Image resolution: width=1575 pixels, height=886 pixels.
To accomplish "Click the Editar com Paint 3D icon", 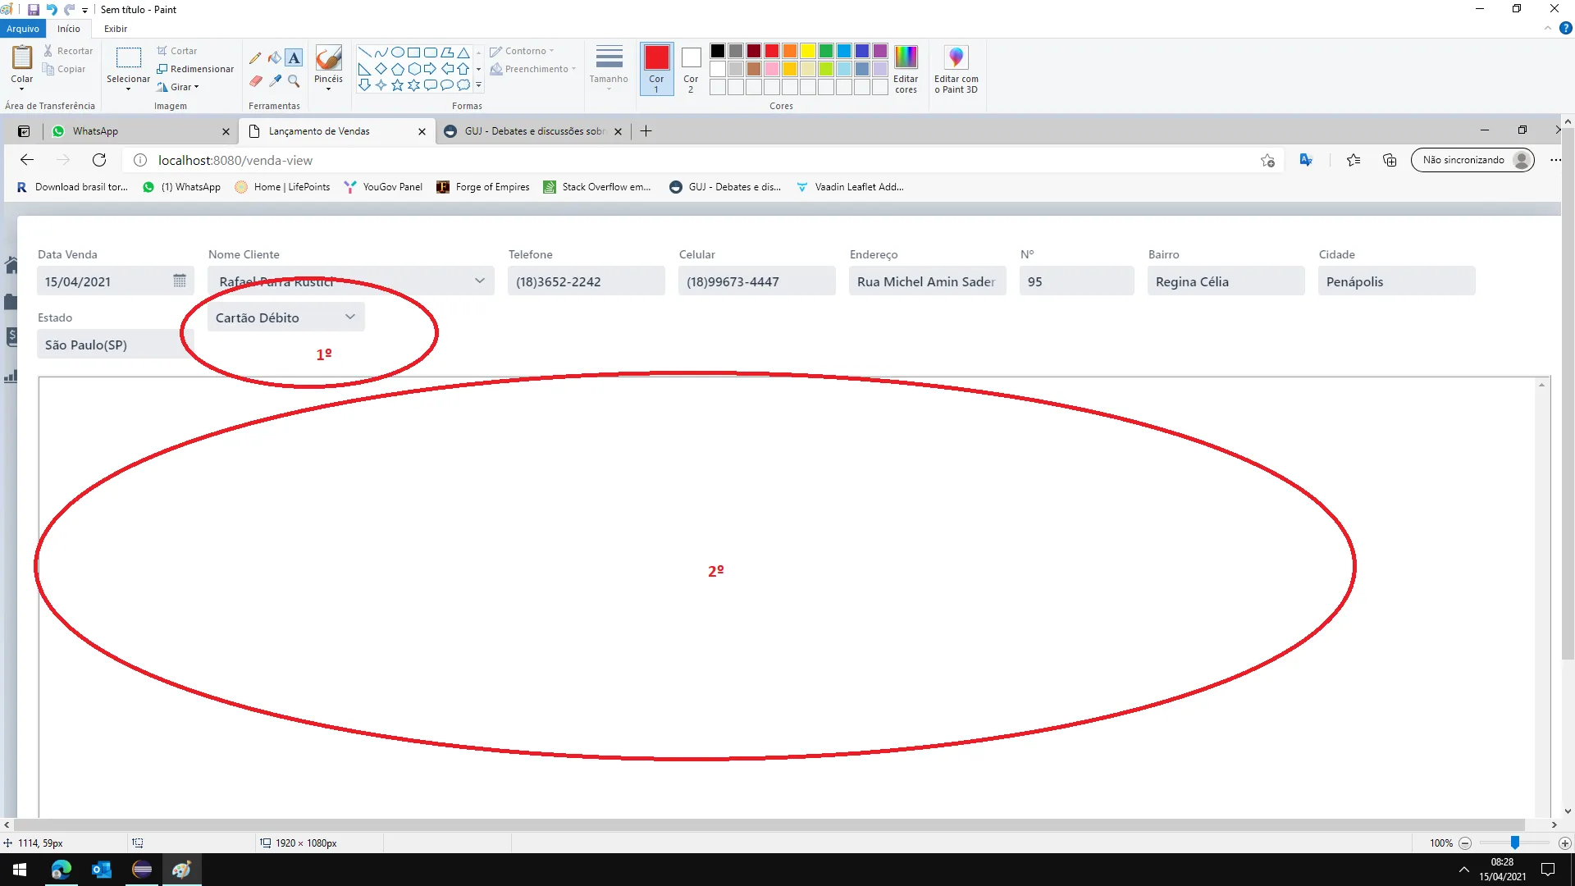I will coord(956,58).
